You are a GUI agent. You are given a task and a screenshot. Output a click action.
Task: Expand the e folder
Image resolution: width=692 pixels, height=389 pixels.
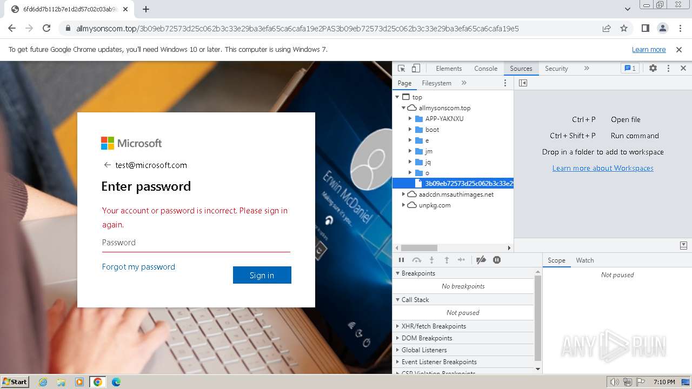pyautogui.click(x=410, y=140)
